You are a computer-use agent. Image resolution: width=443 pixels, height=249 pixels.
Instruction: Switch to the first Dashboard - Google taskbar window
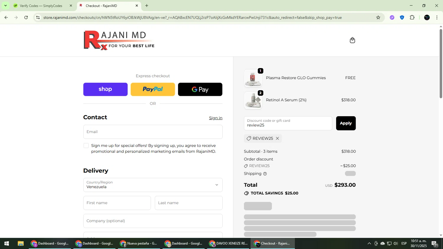click(50, 243)
